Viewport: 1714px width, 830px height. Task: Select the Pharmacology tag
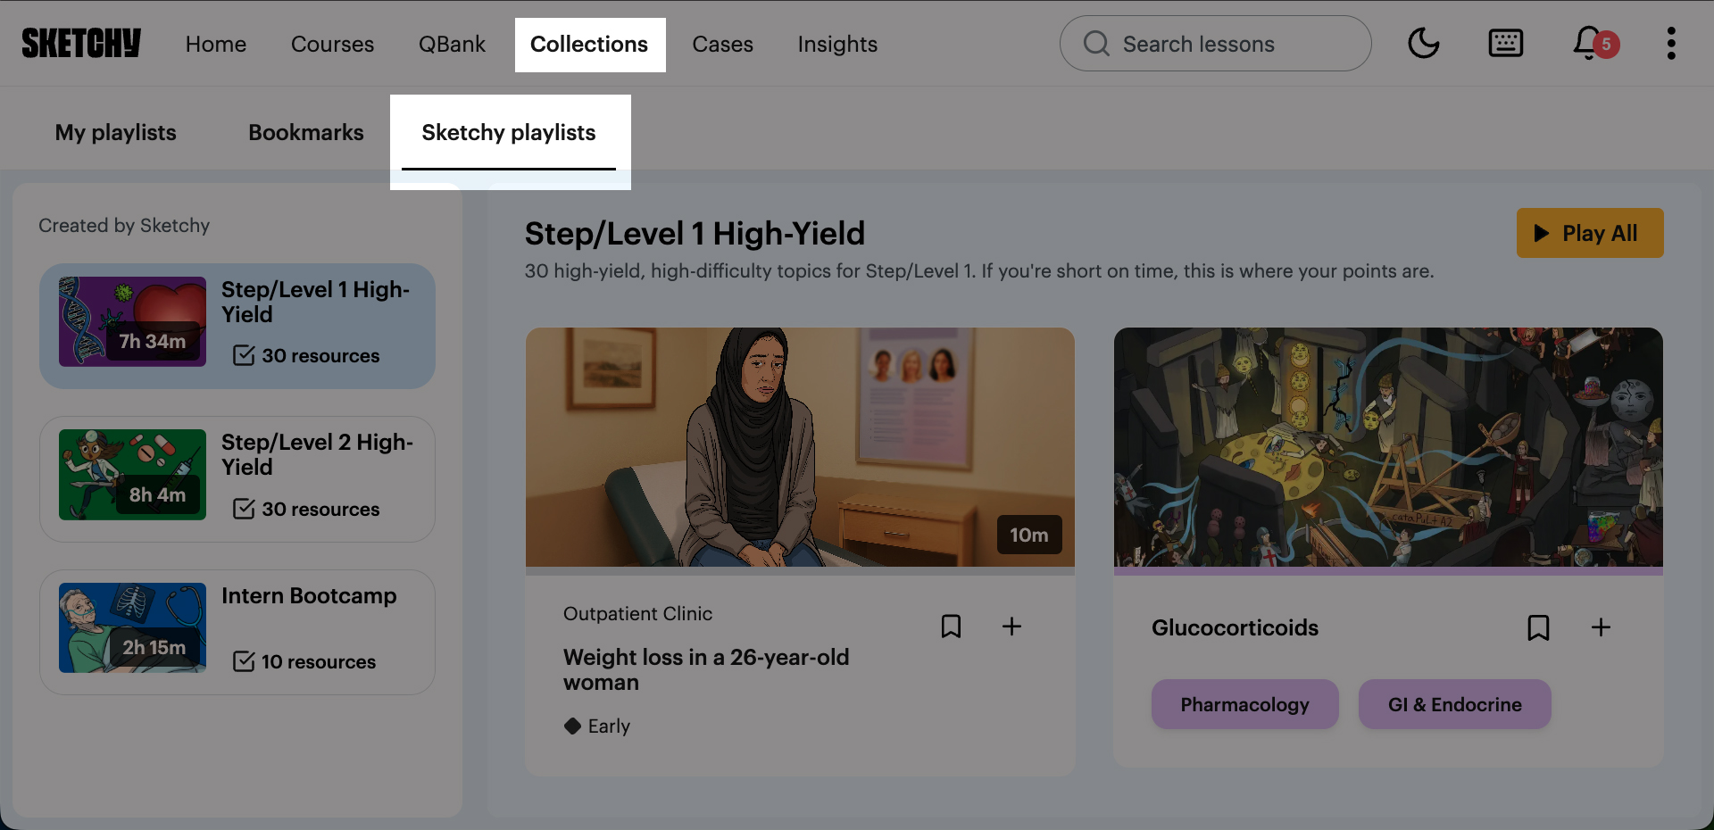1244,704
